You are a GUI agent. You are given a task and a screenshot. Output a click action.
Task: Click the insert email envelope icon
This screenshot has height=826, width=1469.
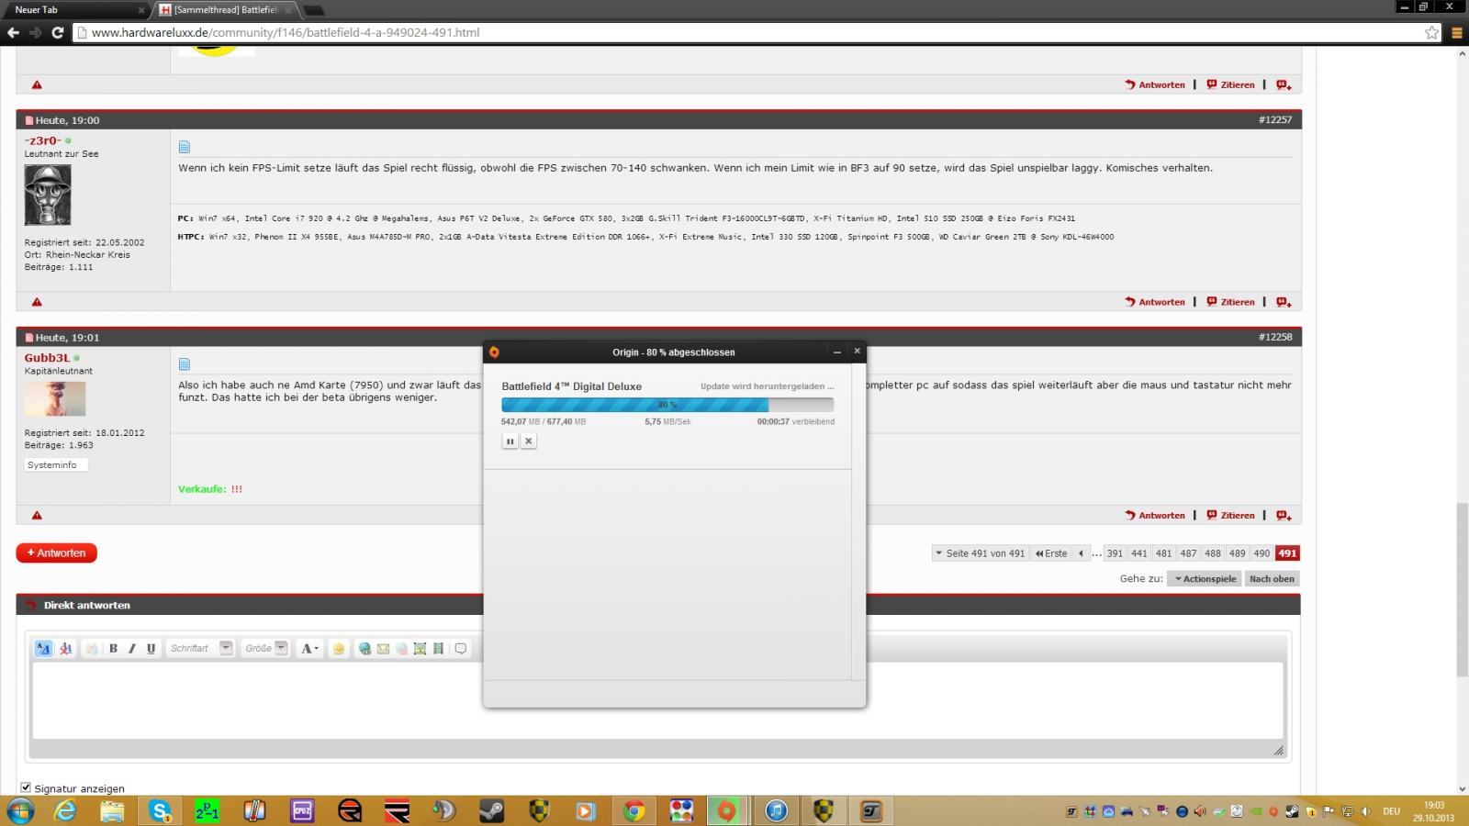[x=383, y=648]
